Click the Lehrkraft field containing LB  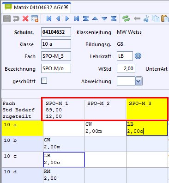[125, 56]
